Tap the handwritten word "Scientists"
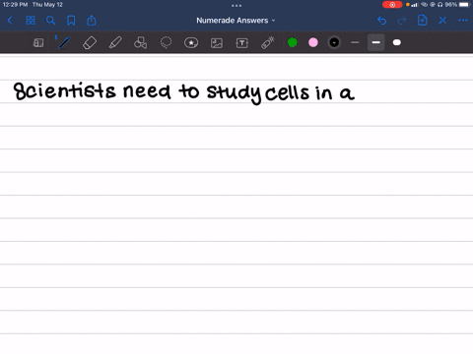Screen dimensions: 473x354 click(65, 90)
